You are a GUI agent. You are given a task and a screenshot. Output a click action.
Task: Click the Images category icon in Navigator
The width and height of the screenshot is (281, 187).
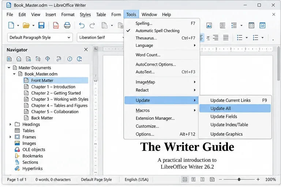click(17, 143)
